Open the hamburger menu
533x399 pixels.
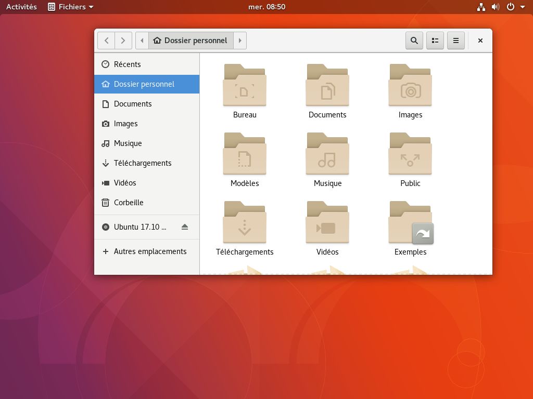coord(456,40)
